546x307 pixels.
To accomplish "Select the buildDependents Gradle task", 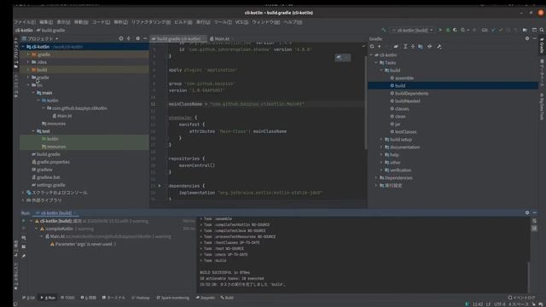I will point(411,93).
